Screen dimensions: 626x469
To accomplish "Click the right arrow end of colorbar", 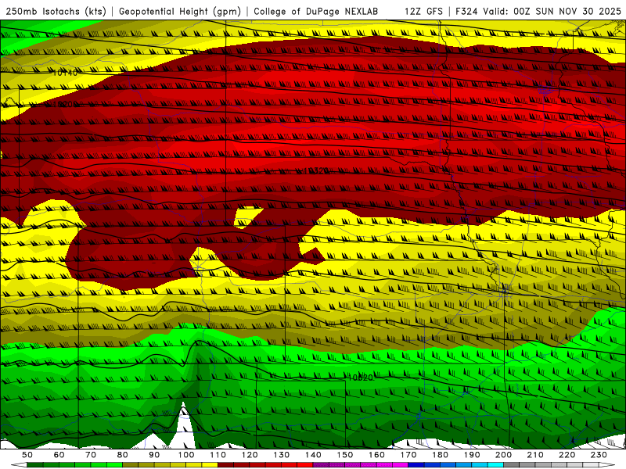I will pyautogui.click(x=607, y=465).
